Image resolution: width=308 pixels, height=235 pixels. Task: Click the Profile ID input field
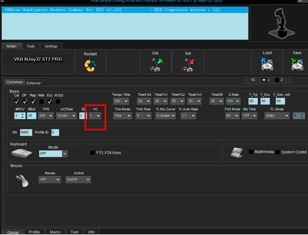(55, 132)
